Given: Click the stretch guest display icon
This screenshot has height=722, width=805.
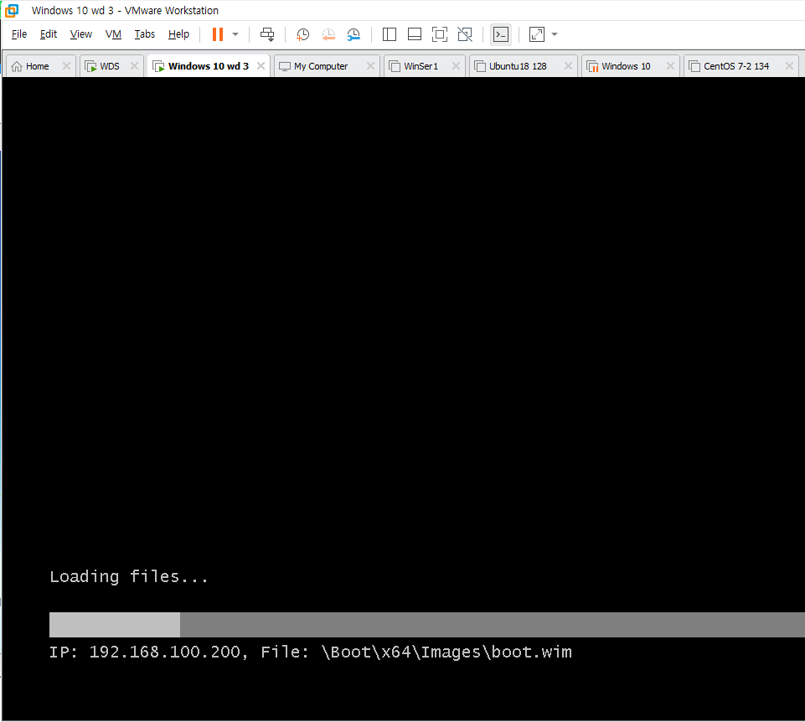Looking at the screenshot, I should point(536,34).
